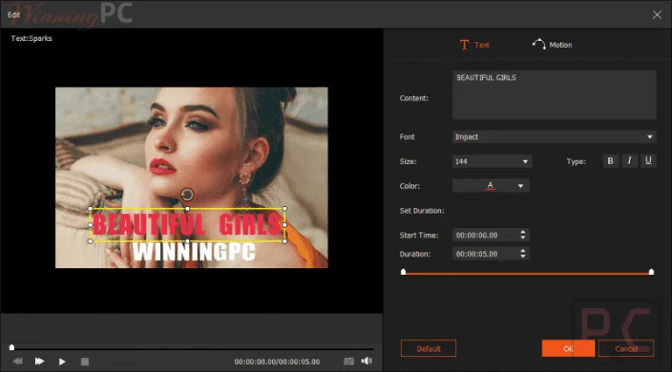Expand the Size 144 dropdown
This screenshot has height=372, width=672.
493,162
